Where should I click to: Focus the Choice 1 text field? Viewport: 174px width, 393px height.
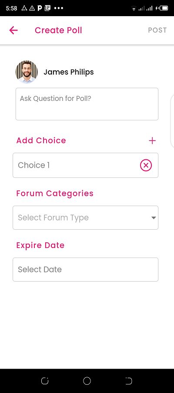tap(85, 165)
